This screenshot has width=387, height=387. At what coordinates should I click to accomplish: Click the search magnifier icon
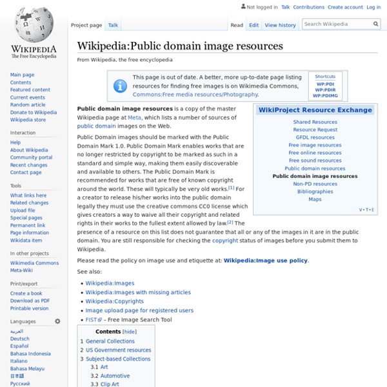point(375,24)
